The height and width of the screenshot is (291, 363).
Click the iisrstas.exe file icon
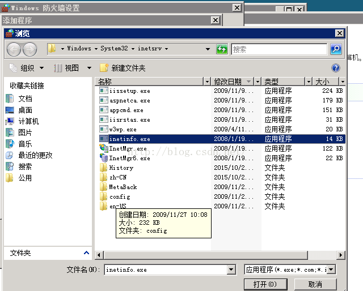103,119
